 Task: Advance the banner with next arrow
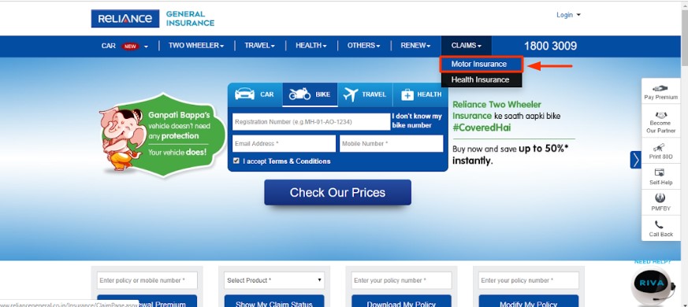(635, 160)
